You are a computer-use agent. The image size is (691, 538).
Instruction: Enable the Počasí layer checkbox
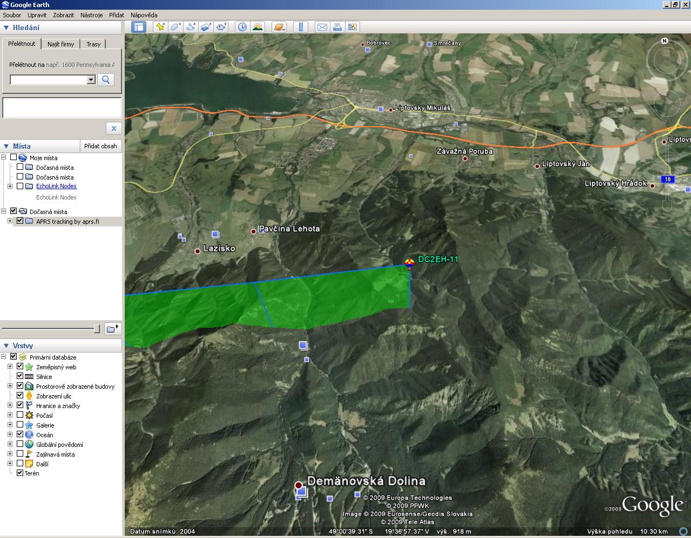pos(20,415)
